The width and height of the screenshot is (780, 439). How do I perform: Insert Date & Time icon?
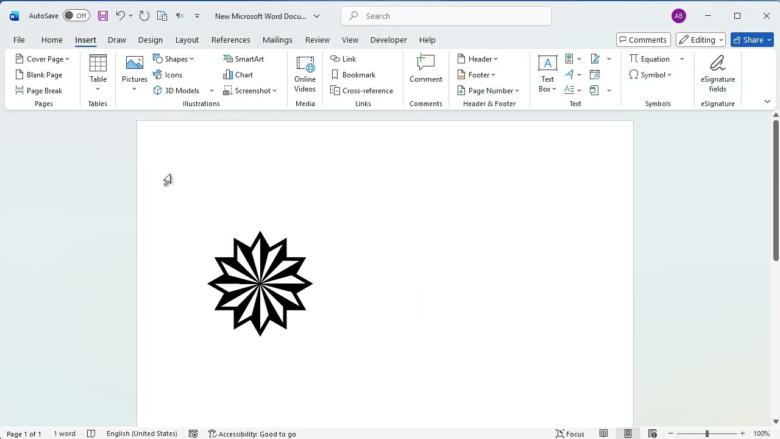(x=595, y=74)
